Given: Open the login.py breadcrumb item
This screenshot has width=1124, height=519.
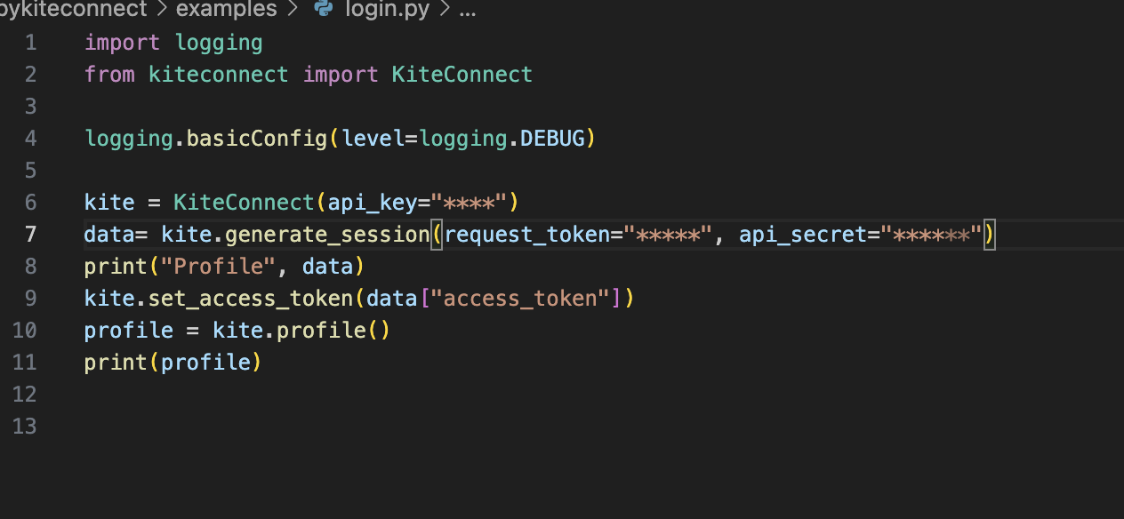Looking at the screenshot, I should pyautogui.click(x=389, y=10).
